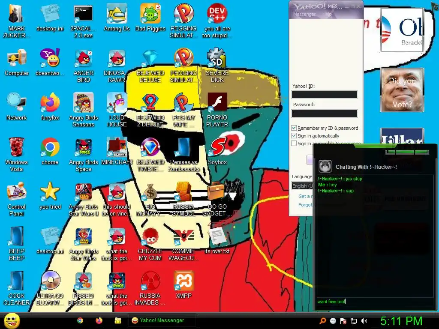Open the doesntwo Yahoo Messenger shortcut
This screenshot has height=329, width=439.
50,62
